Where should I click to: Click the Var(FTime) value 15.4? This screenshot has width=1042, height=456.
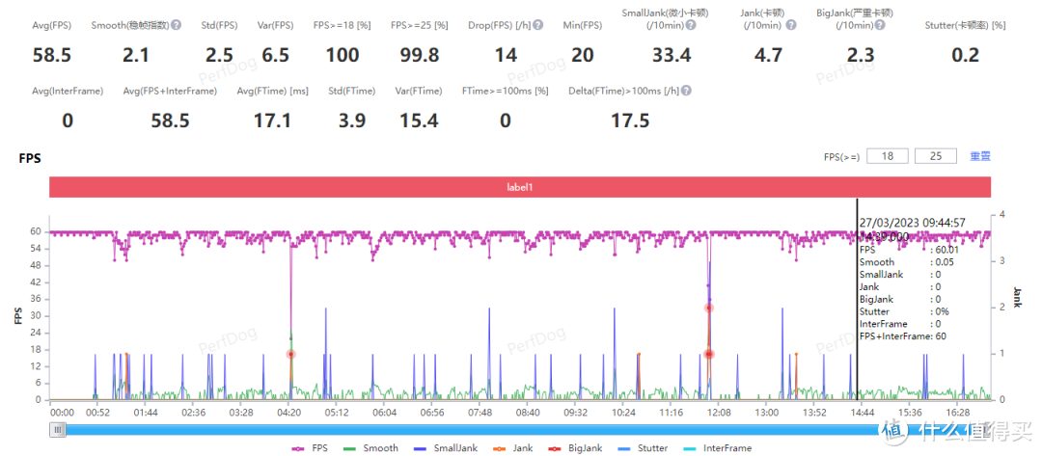pos(420,121)
